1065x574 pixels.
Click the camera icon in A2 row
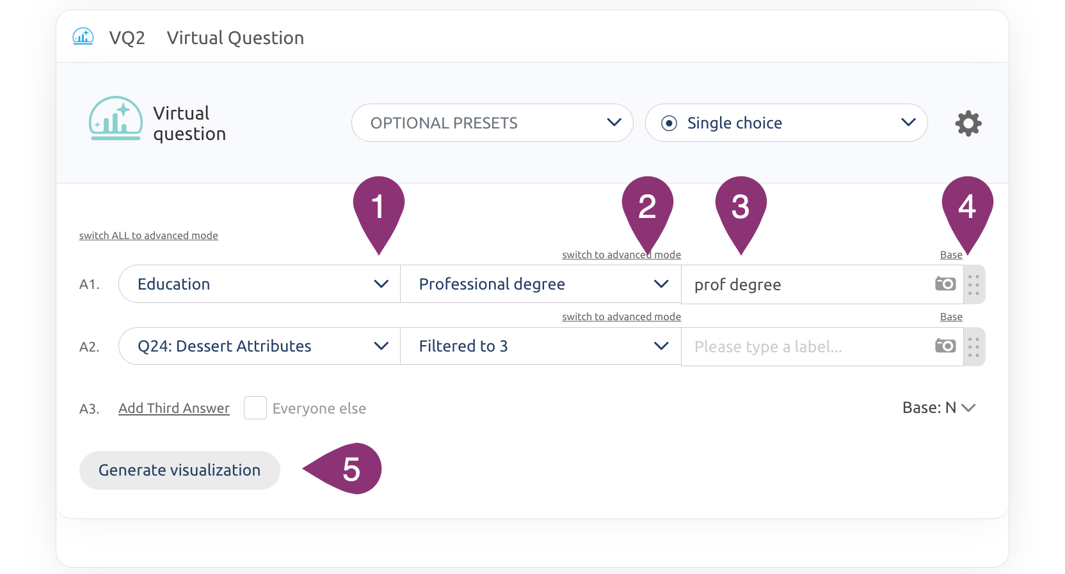945,346
